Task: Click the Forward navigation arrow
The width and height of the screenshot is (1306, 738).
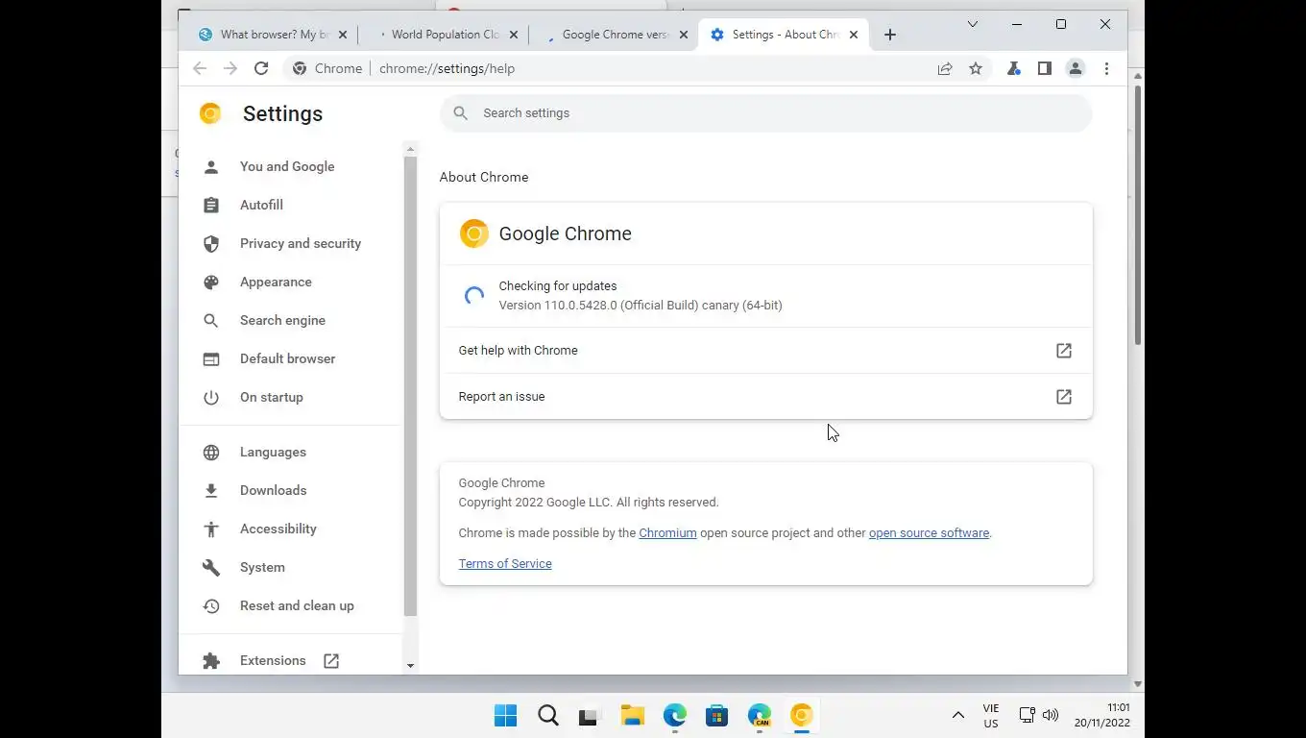Action: coord(230,68)
